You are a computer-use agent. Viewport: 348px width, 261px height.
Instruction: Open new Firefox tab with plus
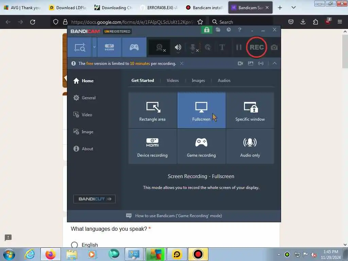pos(280,8)
